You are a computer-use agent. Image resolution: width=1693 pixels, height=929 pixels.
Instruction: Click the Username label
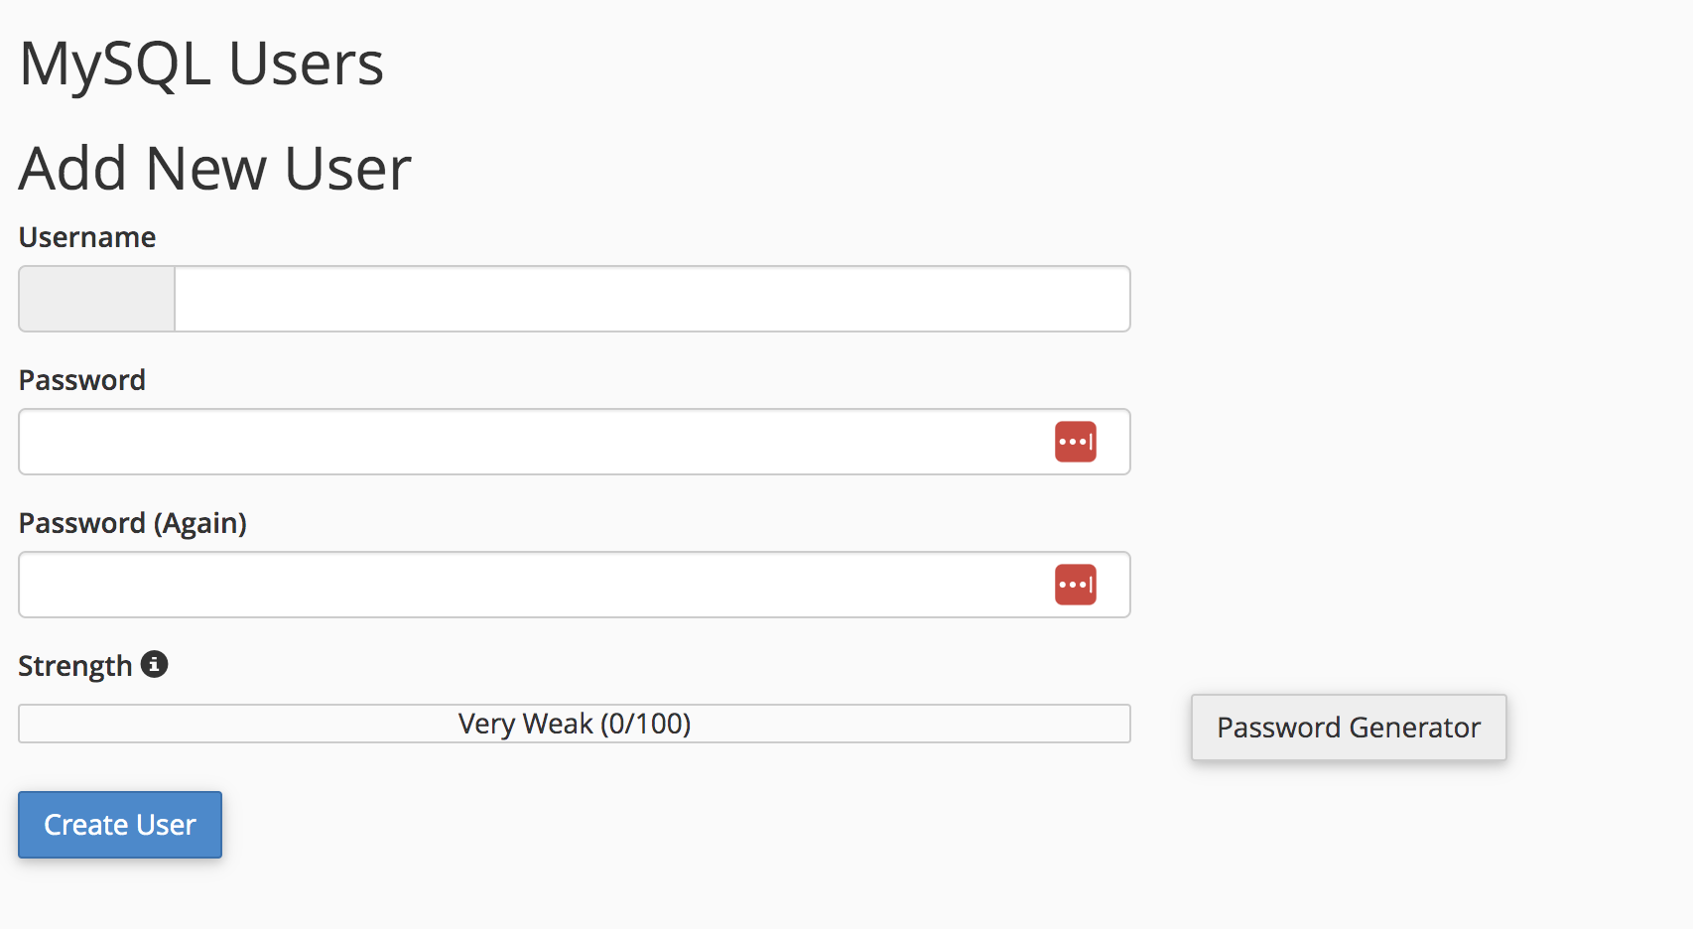[x=87, y=237]
